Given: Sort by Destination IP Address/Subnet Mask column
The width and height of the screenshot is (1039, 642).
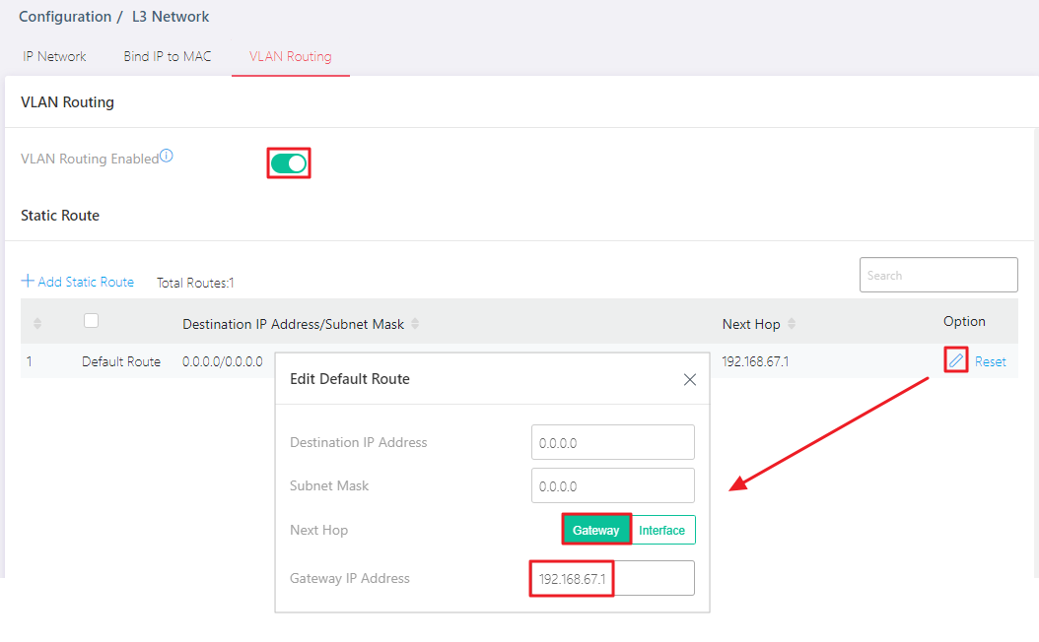Looking at the screenshot, I should (x=415, y=324).
